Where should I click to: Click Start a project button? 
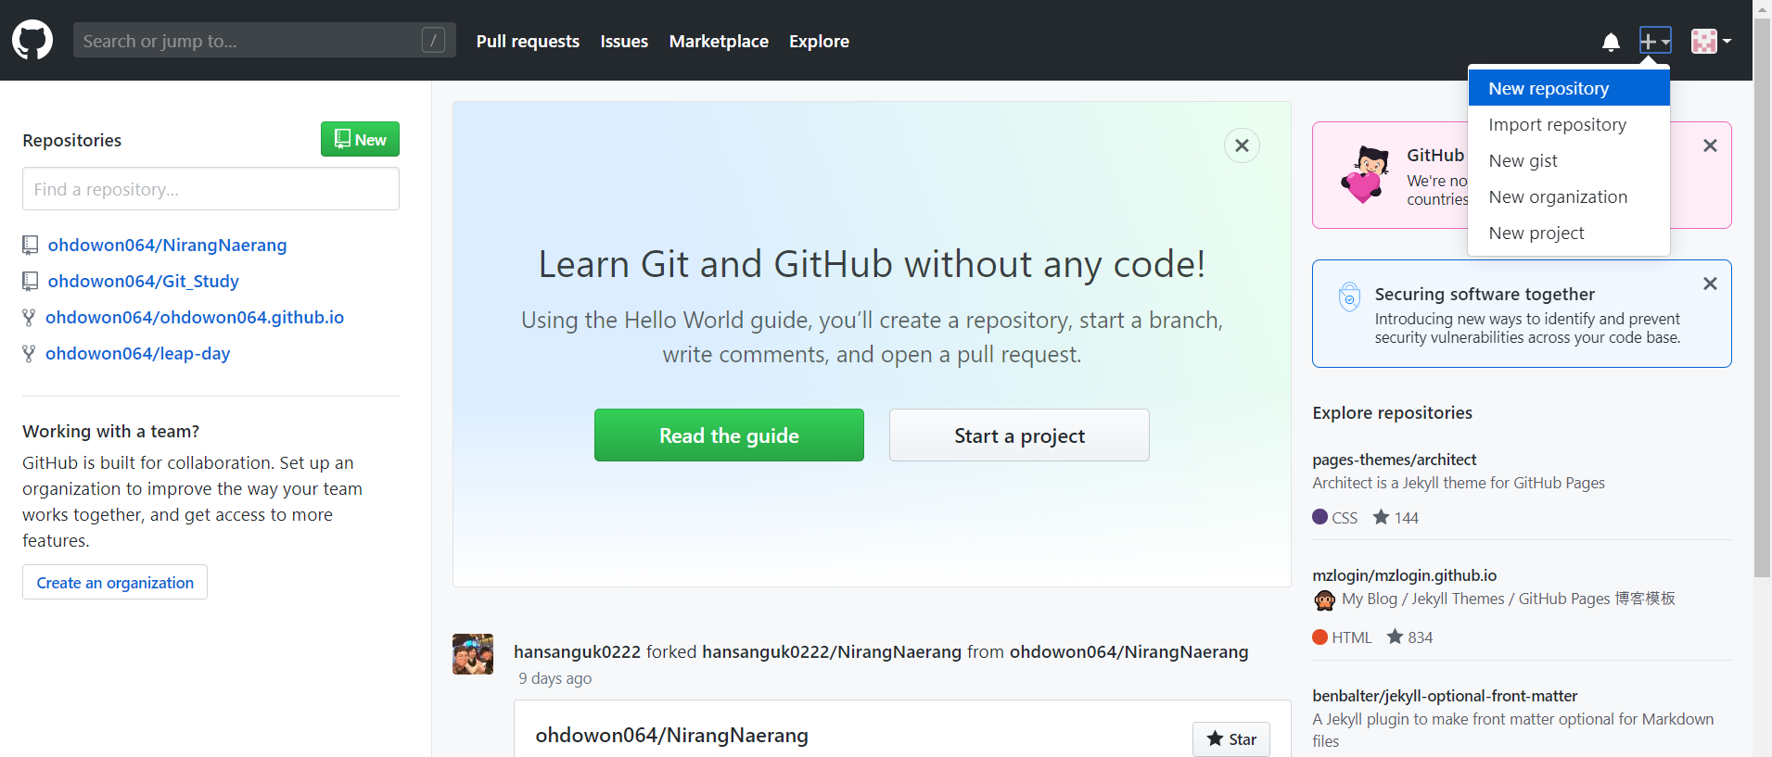click(x=1019, y=435)
